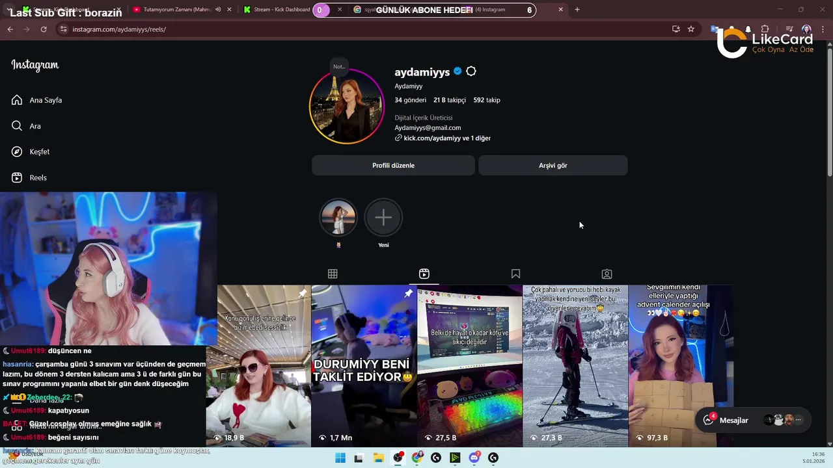Image resolution: width=833 pixels, height=468 pixels.
Task: Open Discord from the taskbar
Action: click(474, 458)
